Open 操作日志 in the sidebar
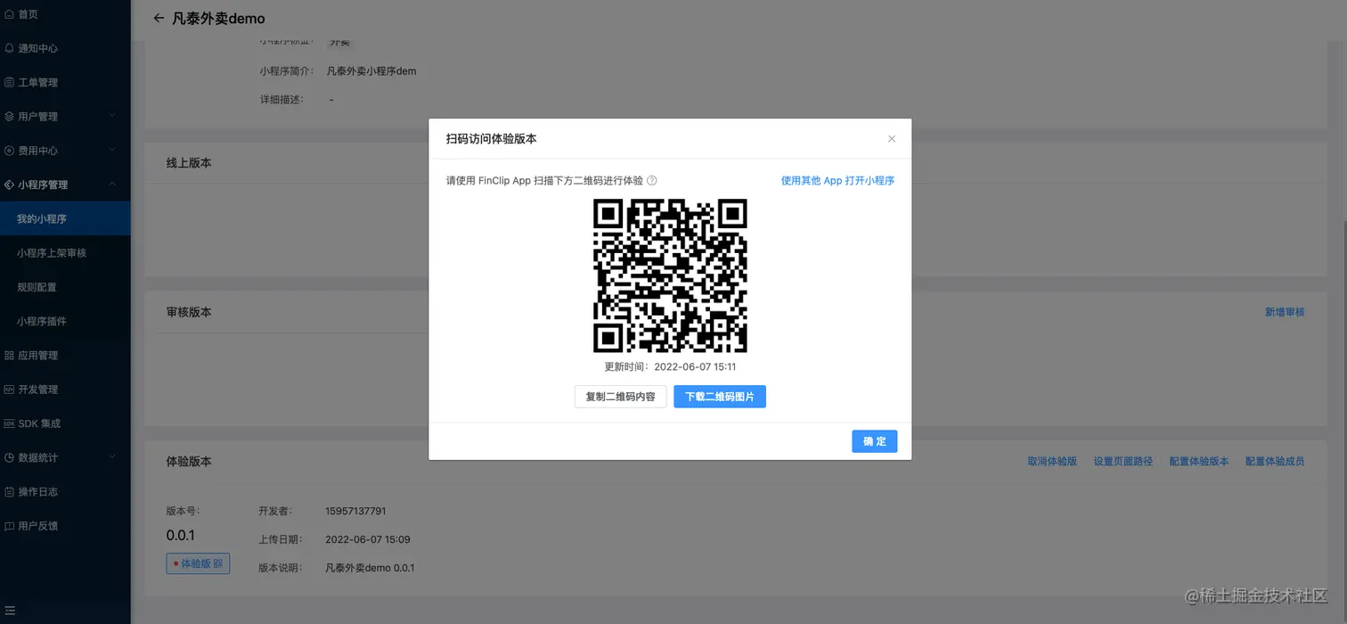The height and width of the screenshot is (624, 1347). [x=65, y=491]
